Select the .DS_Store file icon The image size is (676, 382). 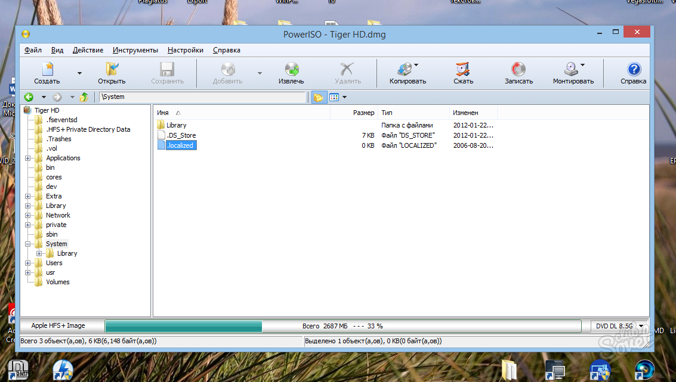pos(161,135)
